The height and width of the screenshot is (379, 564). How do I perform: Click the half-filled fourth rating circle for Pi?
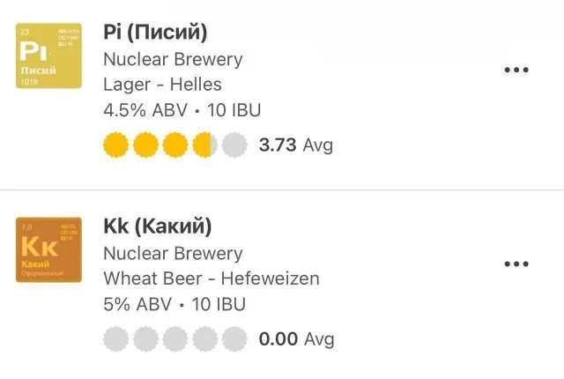pos(204,145)
